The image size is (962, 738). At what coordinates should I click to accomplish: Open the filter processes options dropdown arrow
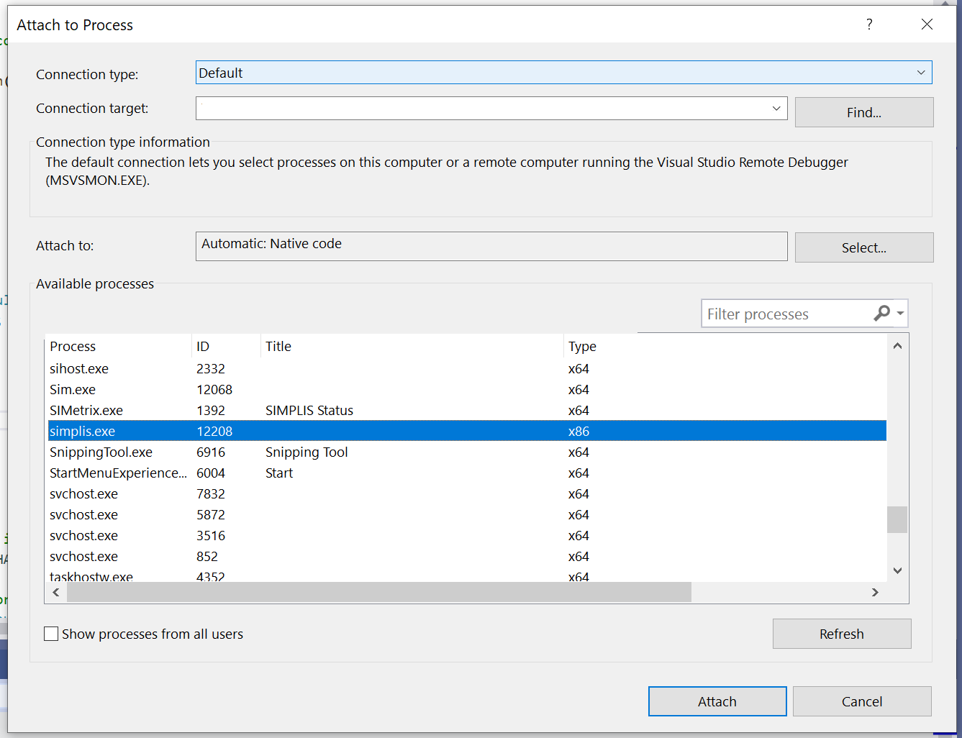point(900,314)
